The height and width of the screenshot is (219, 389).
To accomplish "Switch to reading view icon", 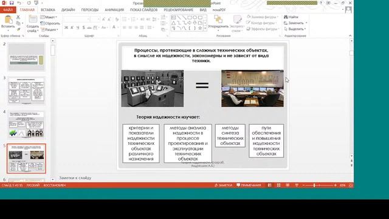I will [287, 185].
